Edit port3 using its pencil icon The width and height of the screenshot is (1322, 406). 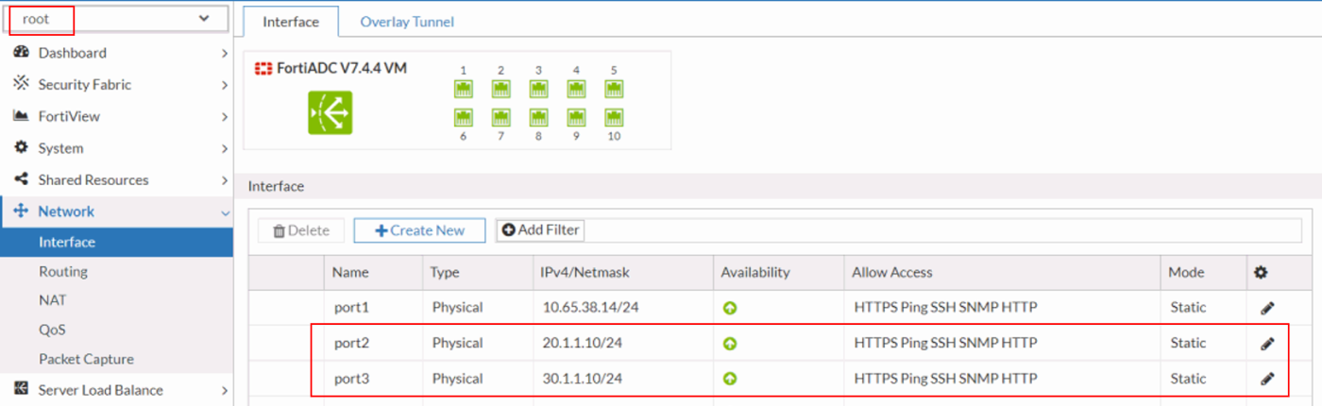pyautogui.click(x=1267, y=379)
